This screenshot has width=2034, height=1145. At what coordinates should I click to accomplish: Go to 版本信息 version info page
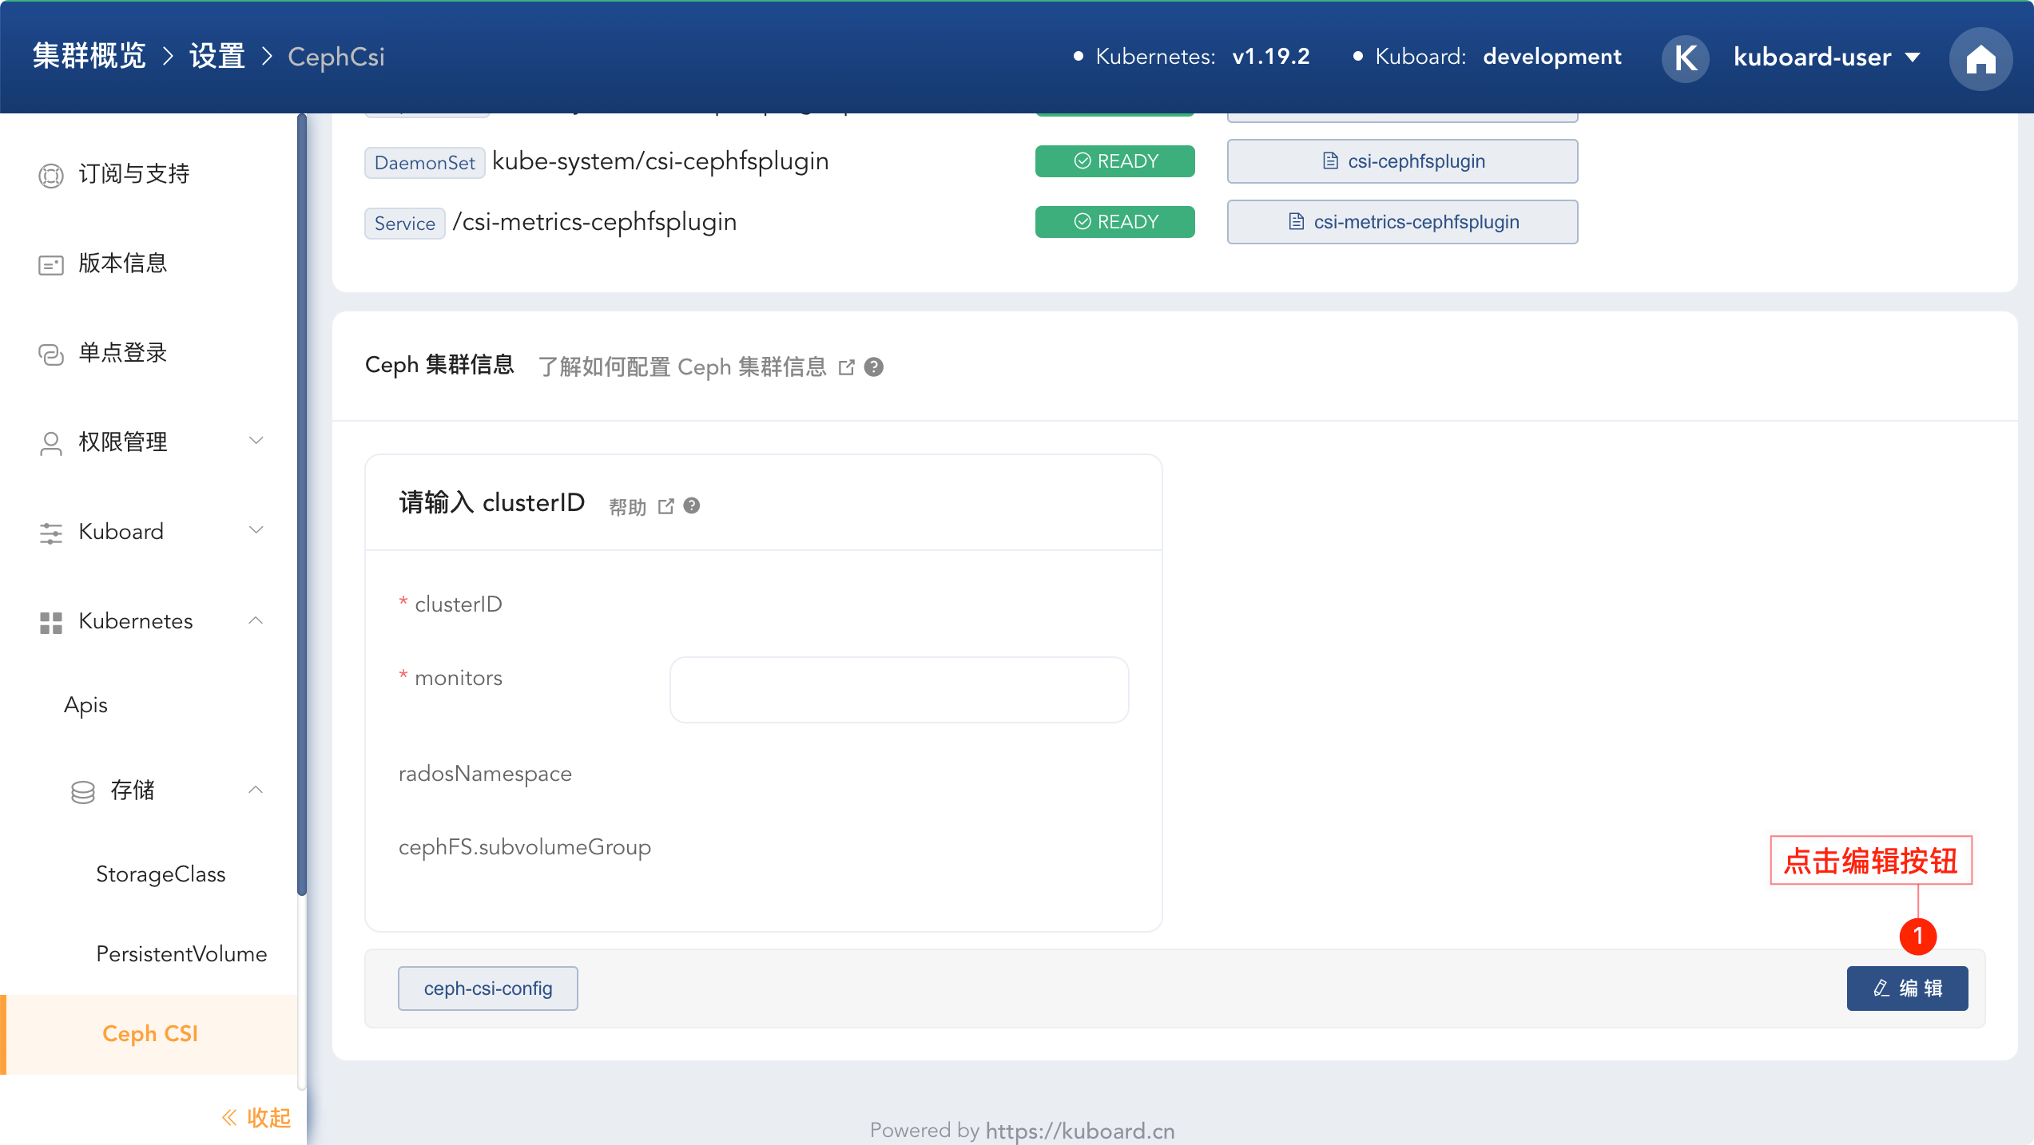tap(122, 263)
